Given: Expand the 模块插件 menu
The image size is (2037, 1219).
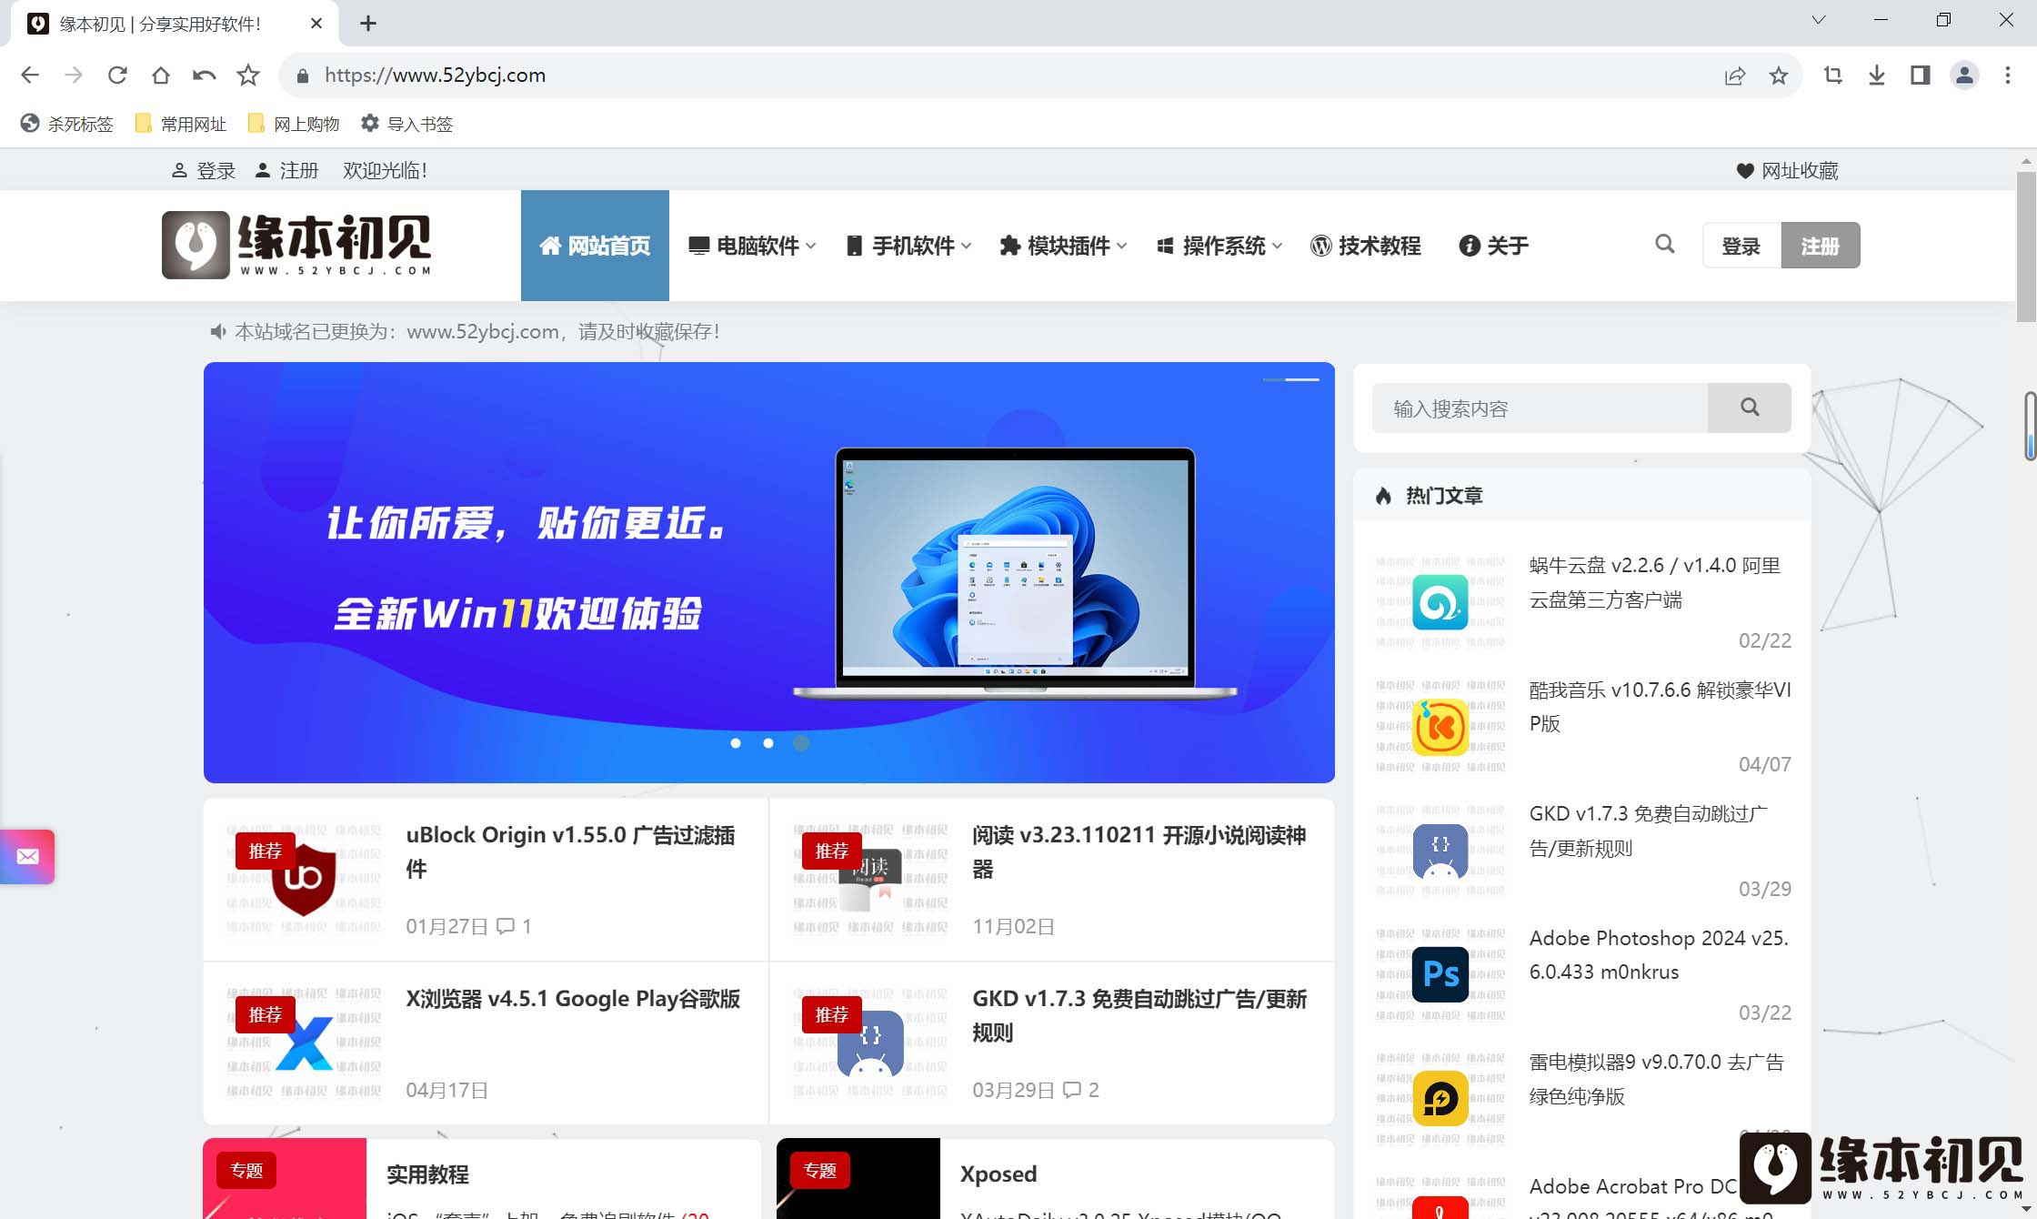Looking at the screenshot, I should point(1063,246).
